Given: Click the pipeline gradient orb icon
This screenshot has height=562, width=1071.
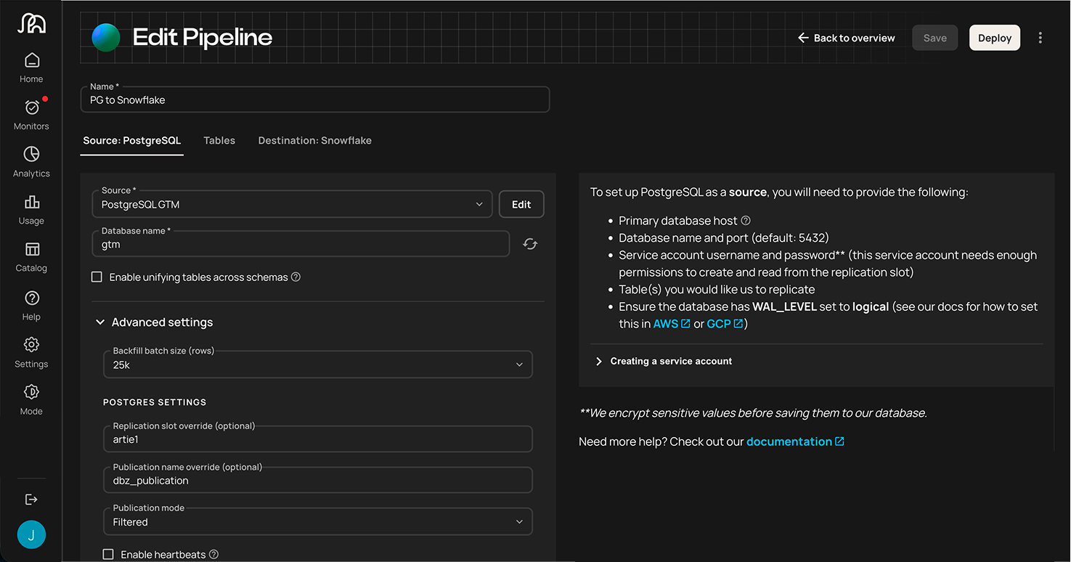Looking at the screenshot, I should click(x=106, y=38).
